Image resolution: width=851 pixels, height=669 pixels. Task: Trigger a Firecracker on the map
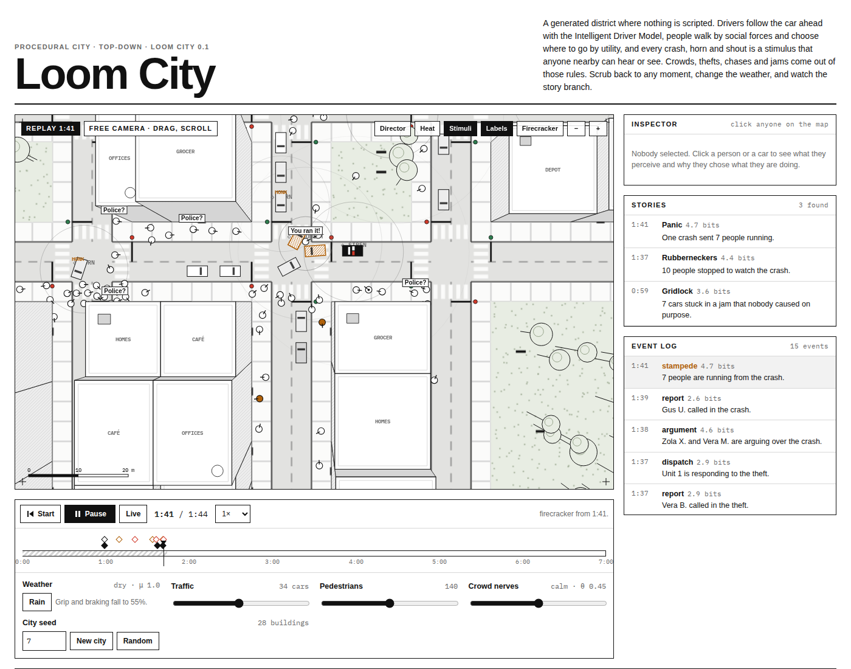[x=540, y=128]
